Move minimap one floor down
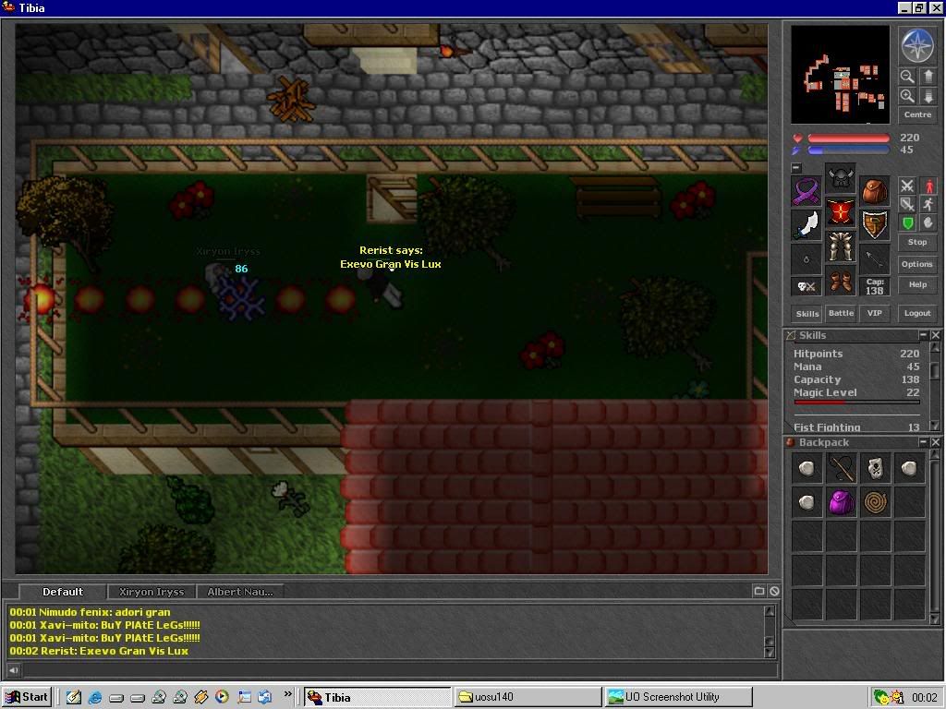The height and width of the screenshot is (709, 946). tap(928, 96)
